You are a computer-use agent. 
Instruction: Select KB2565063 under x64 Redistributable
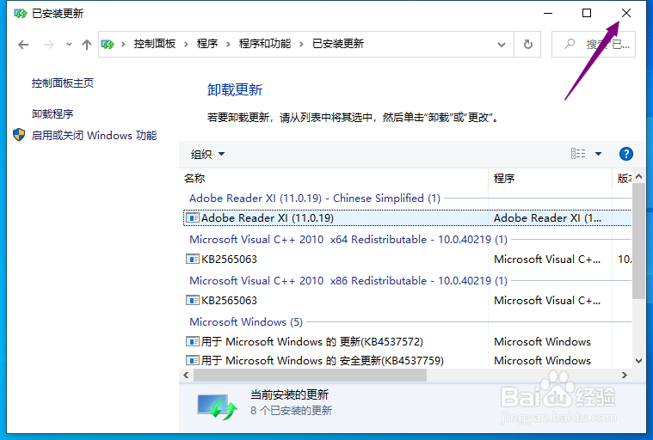click(407, 259)
